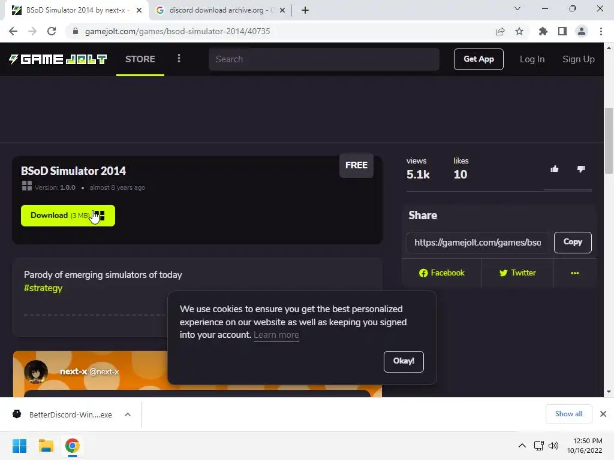
Task: Click the Get App button
Action: tap(478, 59)
